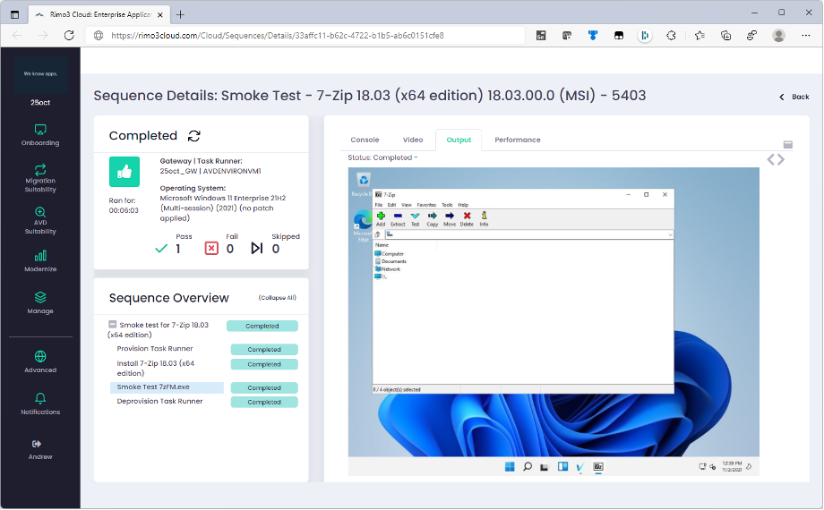Click the Andrew sign-out icon
824x510 pixels.
click(x=37, y=443)
